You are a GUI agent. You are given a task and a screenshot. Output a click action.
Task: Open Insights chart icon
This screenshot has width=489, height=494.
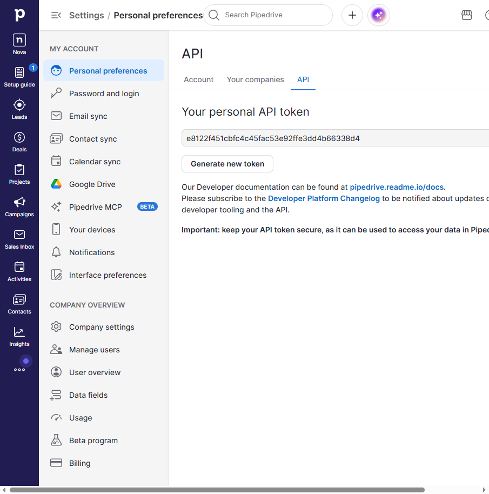[19, 337]
